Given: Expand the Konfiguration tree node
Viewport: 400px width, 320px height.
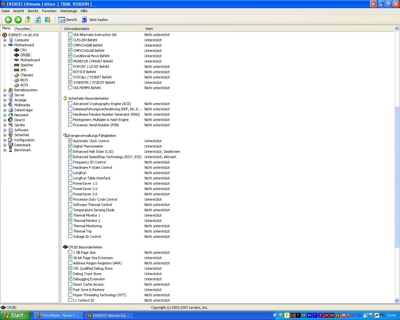Looking at the screenshot, I should point(5,140).
